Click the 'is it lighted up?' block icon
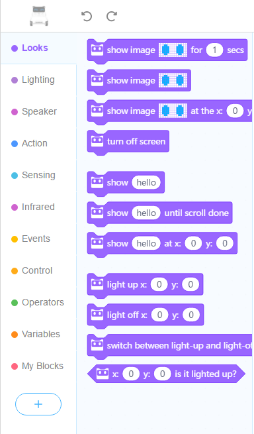 click(x=103, y=374)
